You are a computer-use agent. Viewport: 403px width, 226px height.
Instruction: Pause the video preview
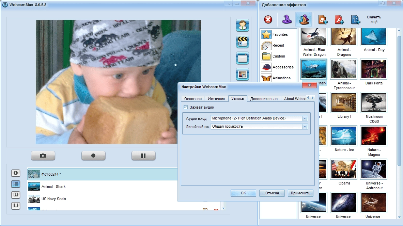(x=143, y=156)
